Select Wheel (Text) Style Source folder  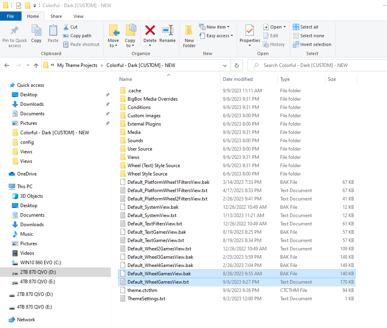[x=154, y=166]
